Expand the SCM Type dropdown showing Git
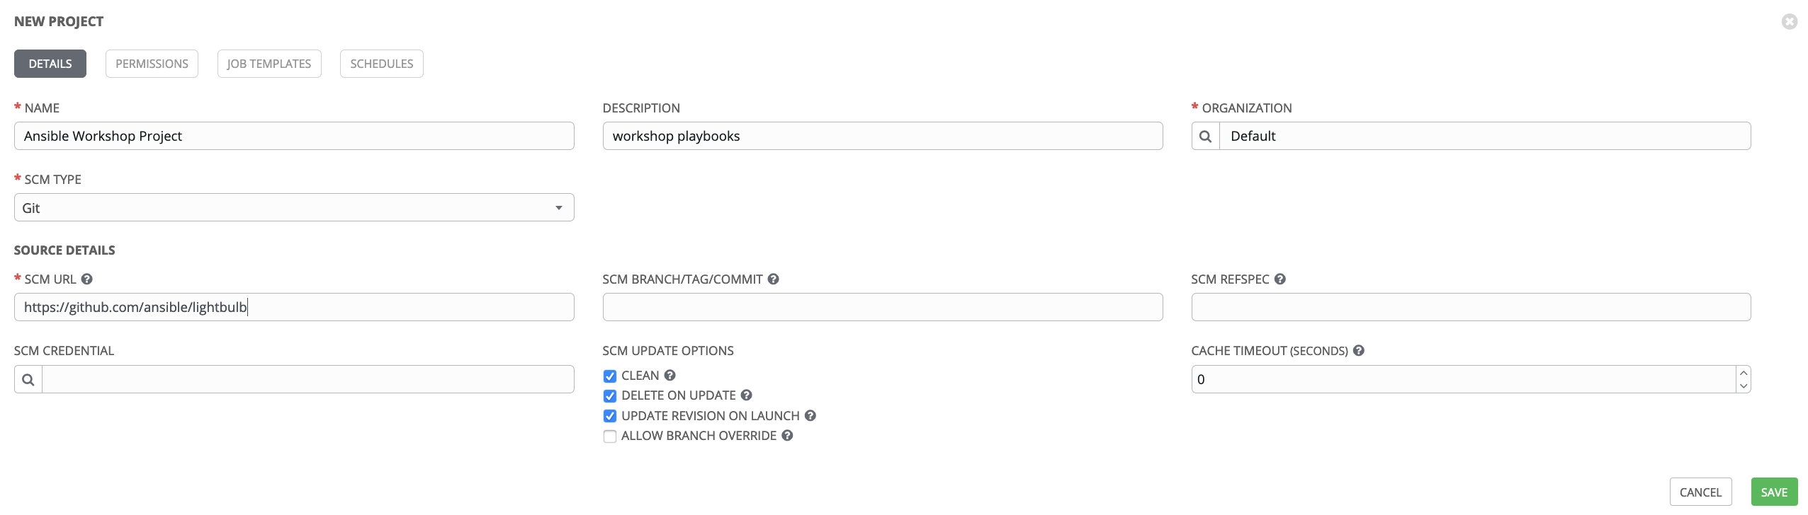The image size is (1808, 515). [x=294, y=207]
